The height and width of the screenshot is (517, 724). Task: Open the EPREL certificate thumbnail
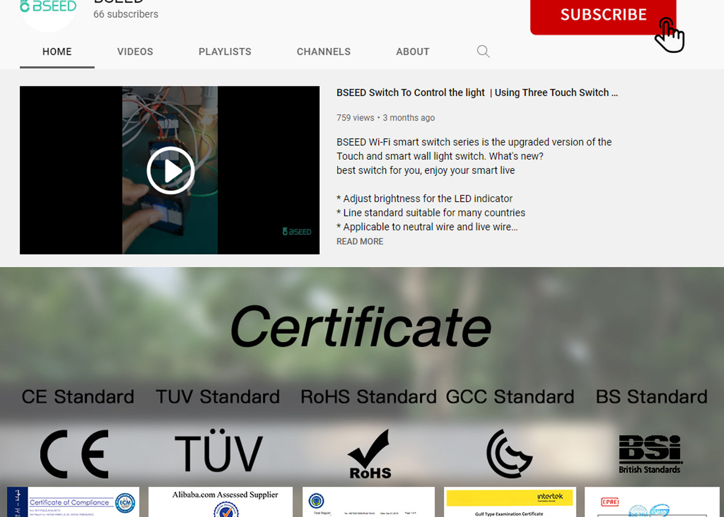coord(652,502)
